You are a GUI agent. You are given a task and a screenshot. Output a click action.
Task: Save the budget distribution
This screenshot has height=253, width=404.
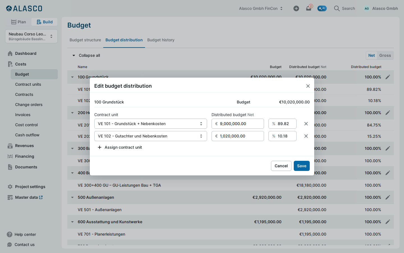(x=302, y=166)
